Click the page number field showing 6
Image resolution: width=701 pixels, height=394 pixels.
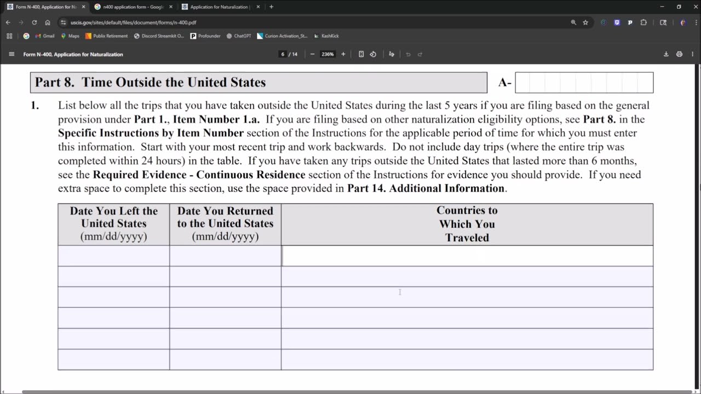[x=283, y=54]
